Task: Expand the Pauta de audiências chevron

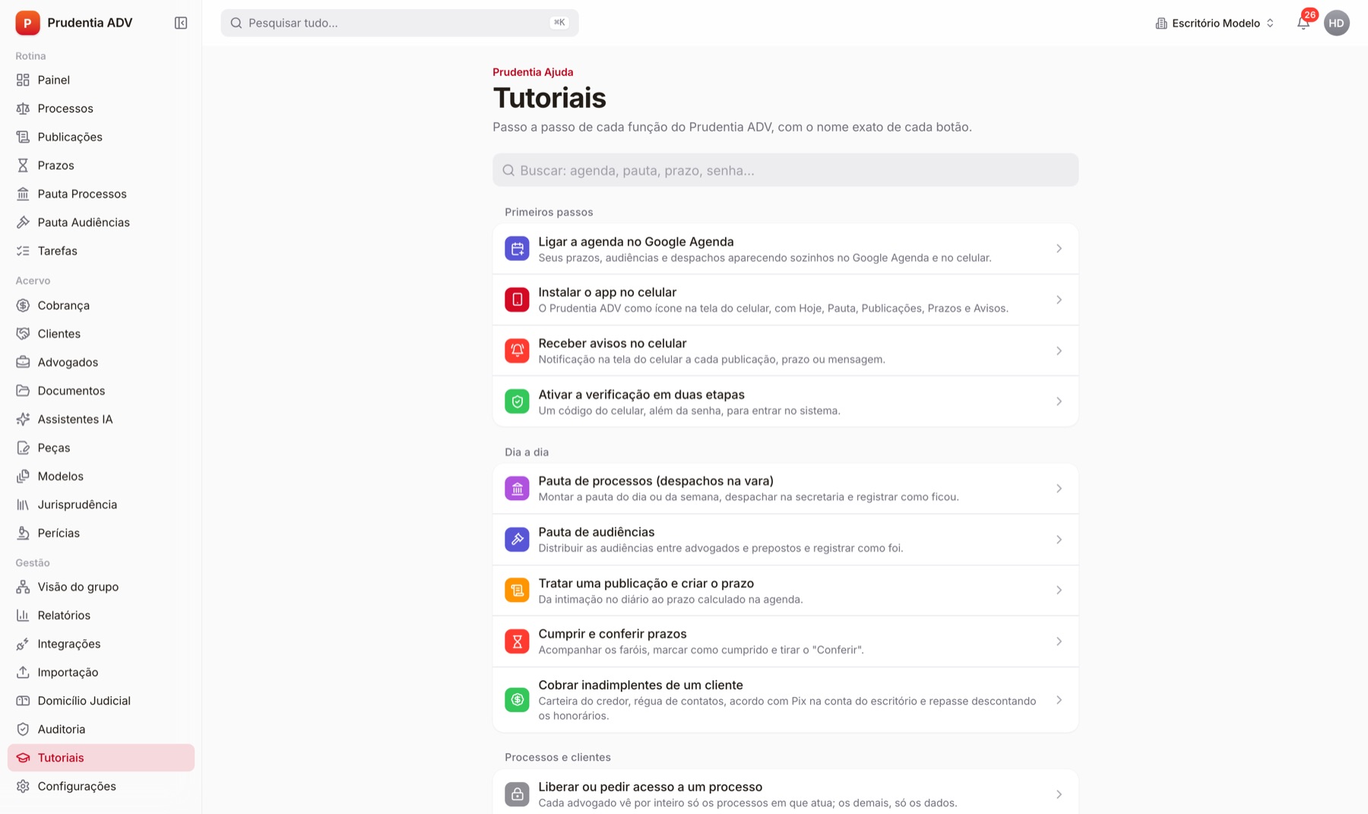Action: tap(1059, 540)
